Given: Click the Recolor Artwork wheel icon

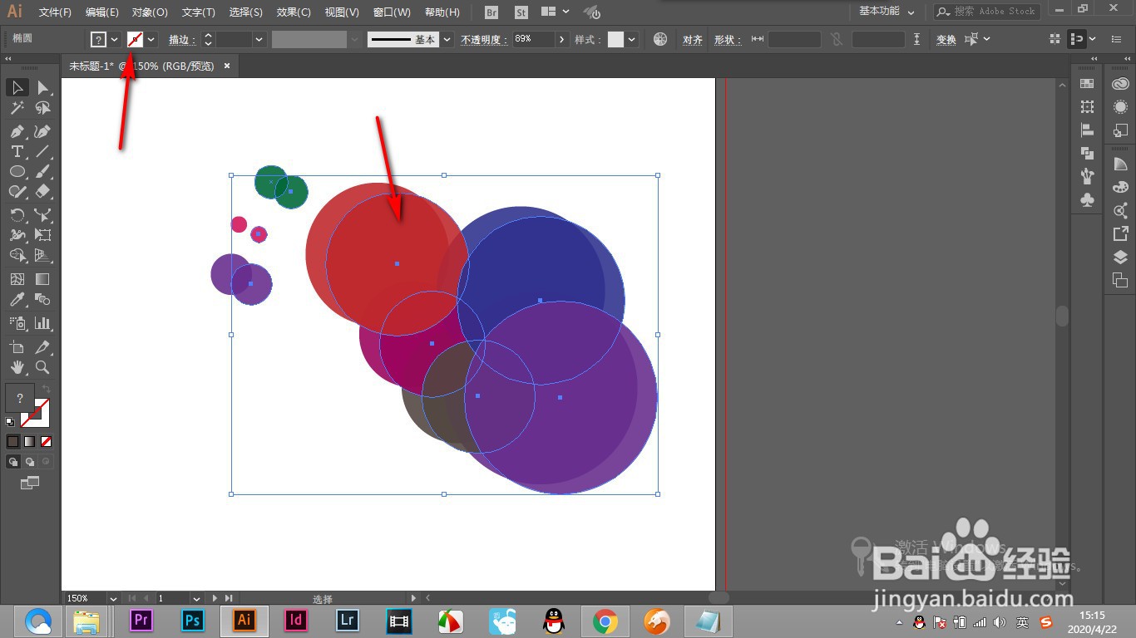Looking at the screenshot, I should point(660,39).
